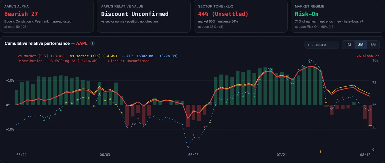
Task: Click the '100' right axis tick label
Action: point(375,60)
